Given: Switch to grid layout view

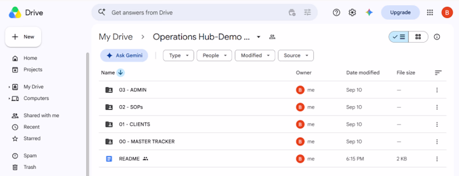Looking at the screenshot, I should coord(418,37).
